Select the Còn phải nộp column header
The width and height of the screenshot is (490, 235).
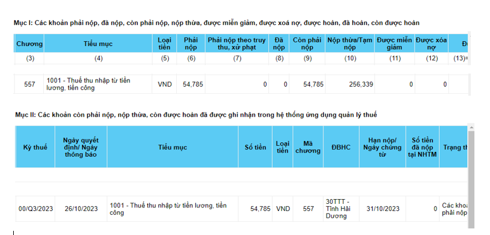pos(307,44)
